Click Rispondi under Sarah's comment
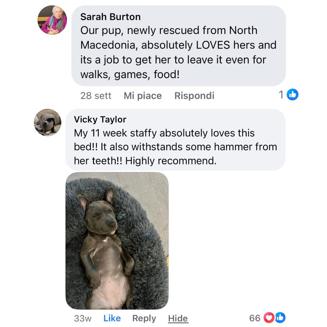This screenshot has width=327, height=327. (194, 96)
